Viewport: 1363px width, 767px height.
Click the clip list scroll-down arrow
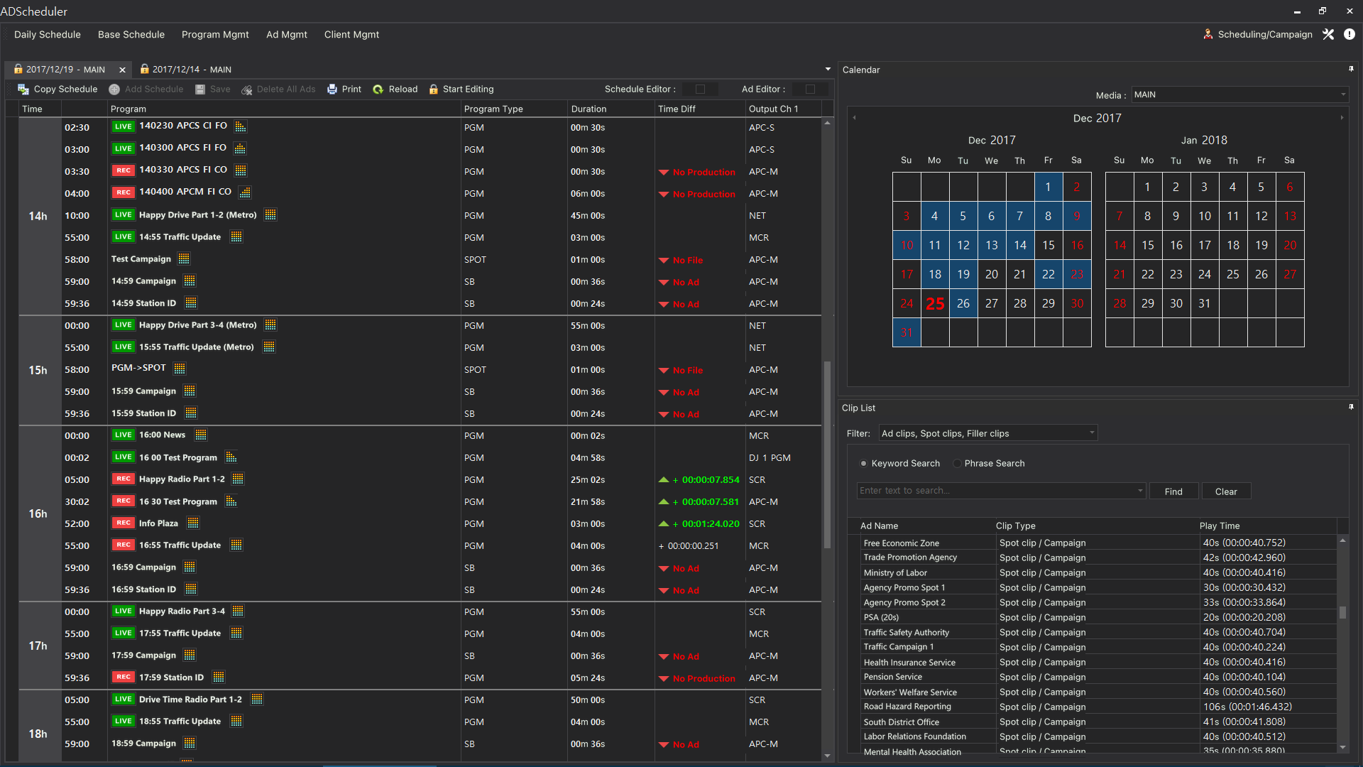tap(1342, 747)
